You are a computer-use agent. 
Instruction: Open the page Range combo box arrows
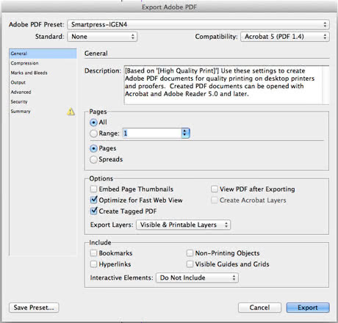tap(185, 133)
